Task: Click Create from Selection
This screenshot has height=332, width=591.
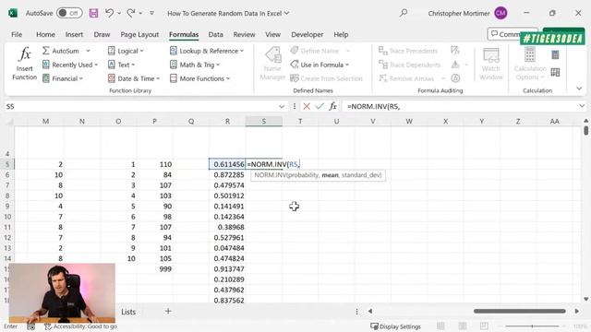Action: click(x=326, y=78)
